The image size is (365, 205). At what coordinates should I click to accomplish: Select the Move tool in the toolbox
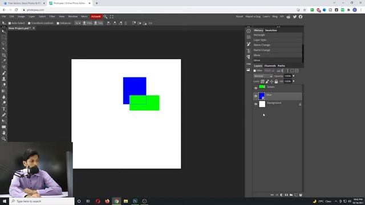point(4,31)
